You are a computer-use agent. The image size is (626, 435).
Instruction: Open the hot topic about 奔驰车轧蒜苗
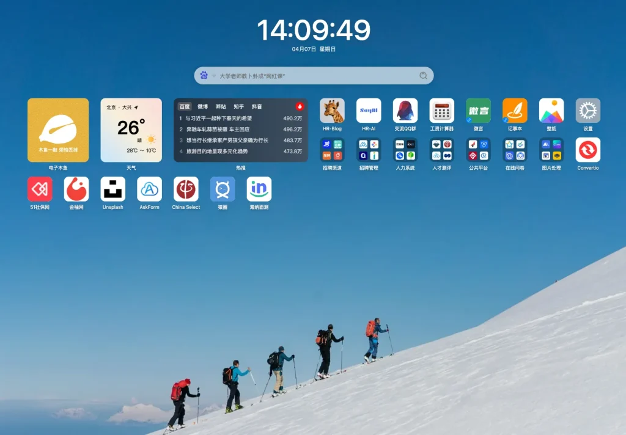click(218, 130)
